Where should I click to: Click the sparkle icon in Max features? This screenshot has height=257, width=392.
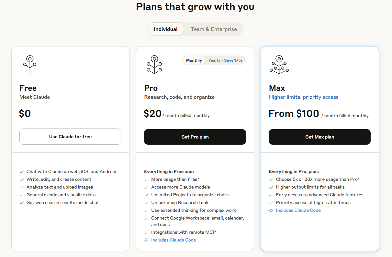[271, 211]
